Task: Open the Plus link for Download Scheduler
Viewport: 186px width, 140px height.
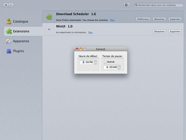Action: coord(112,20)
